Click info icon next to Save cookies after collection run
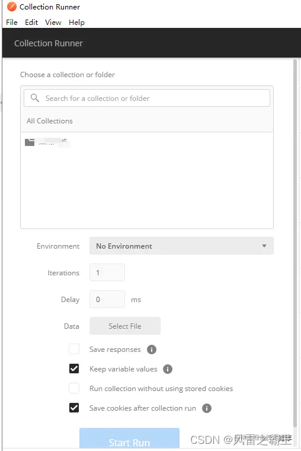Image resolution: width=301 pixels, height=451 pixels. (207, 408)
